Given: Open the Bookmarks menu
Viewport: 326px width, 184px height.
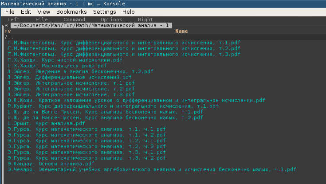Looking at the screenshot, I should (71, 12).
